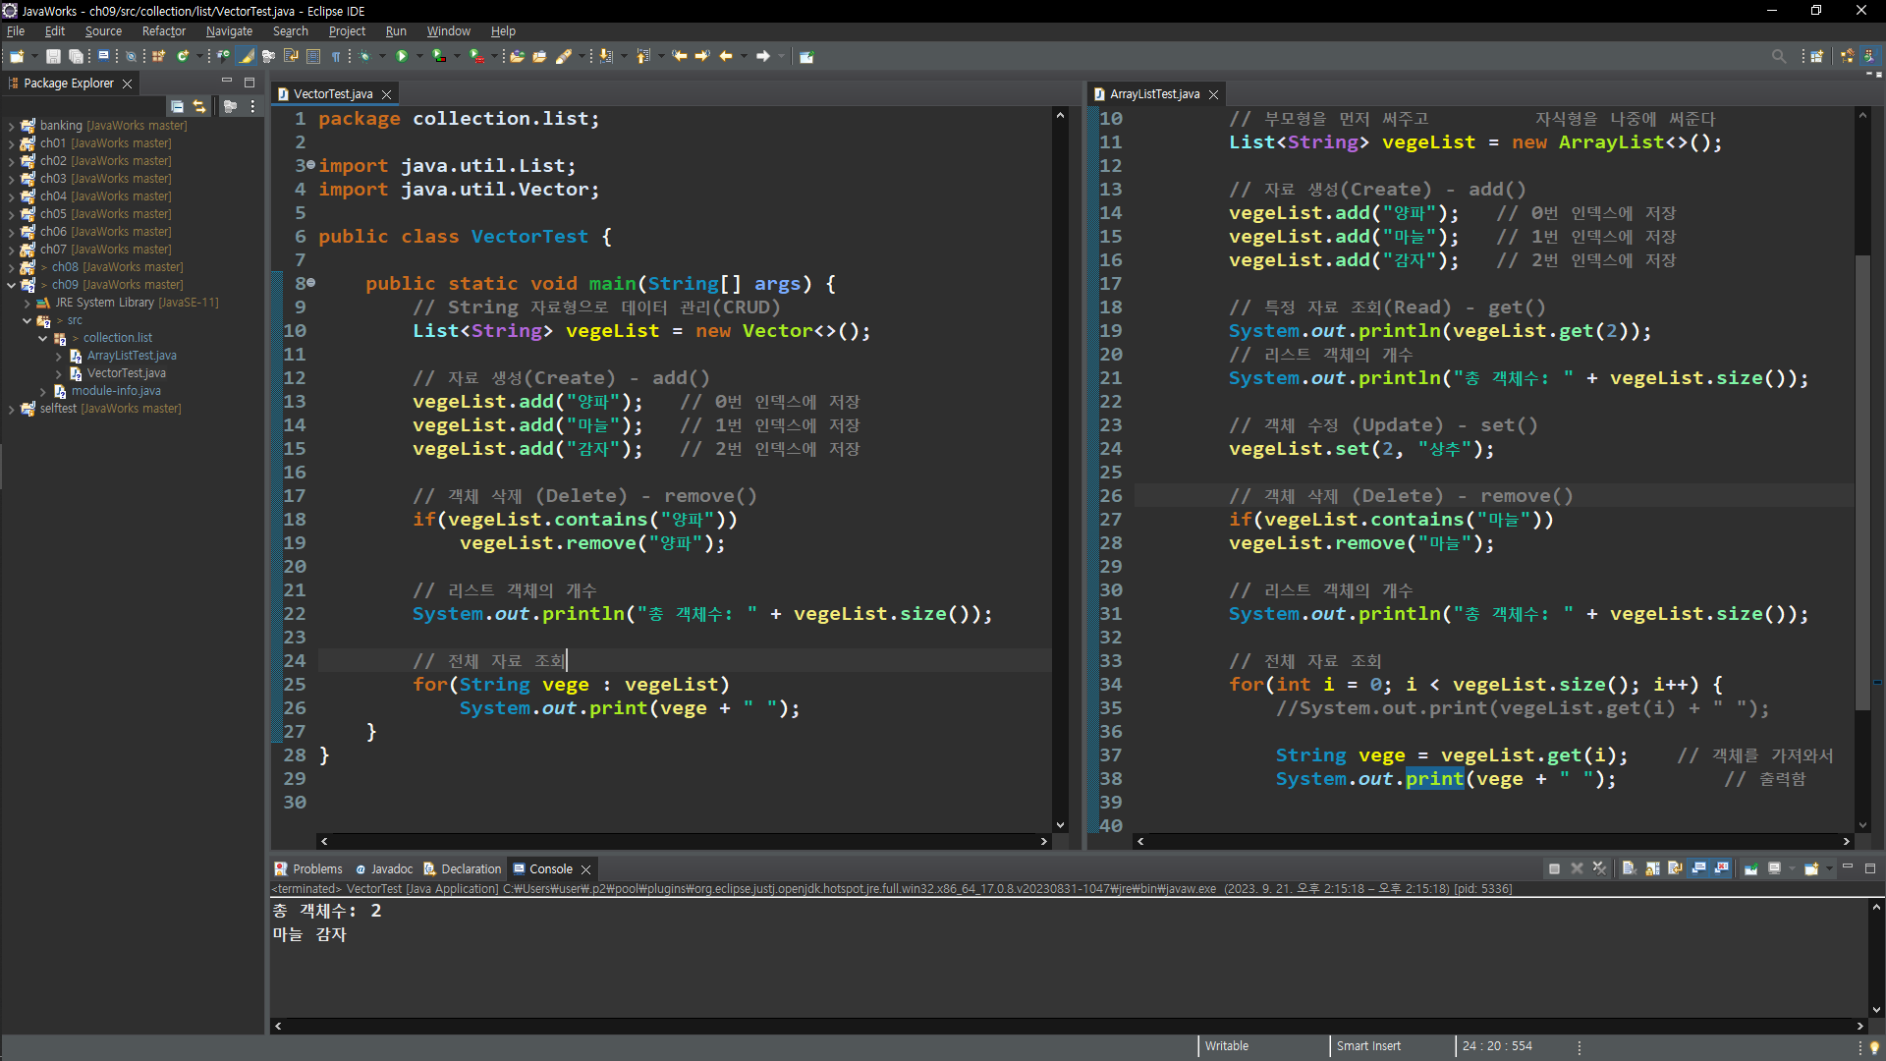Click the green Run button in toolbar
Viewport: 1886px width, 1061px height.
pos(402,56)
